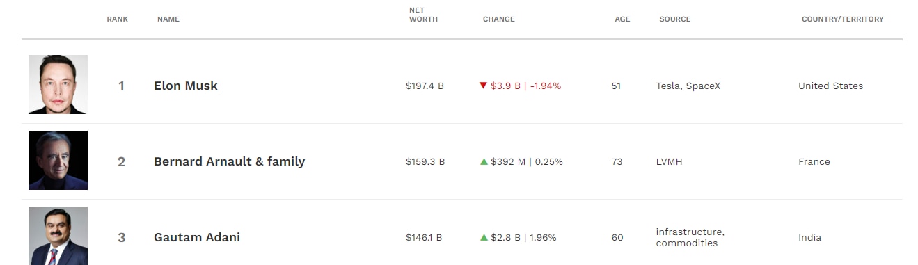Click the green up arrow for Adani
The image size is (918, 265).
pos(484,237)
